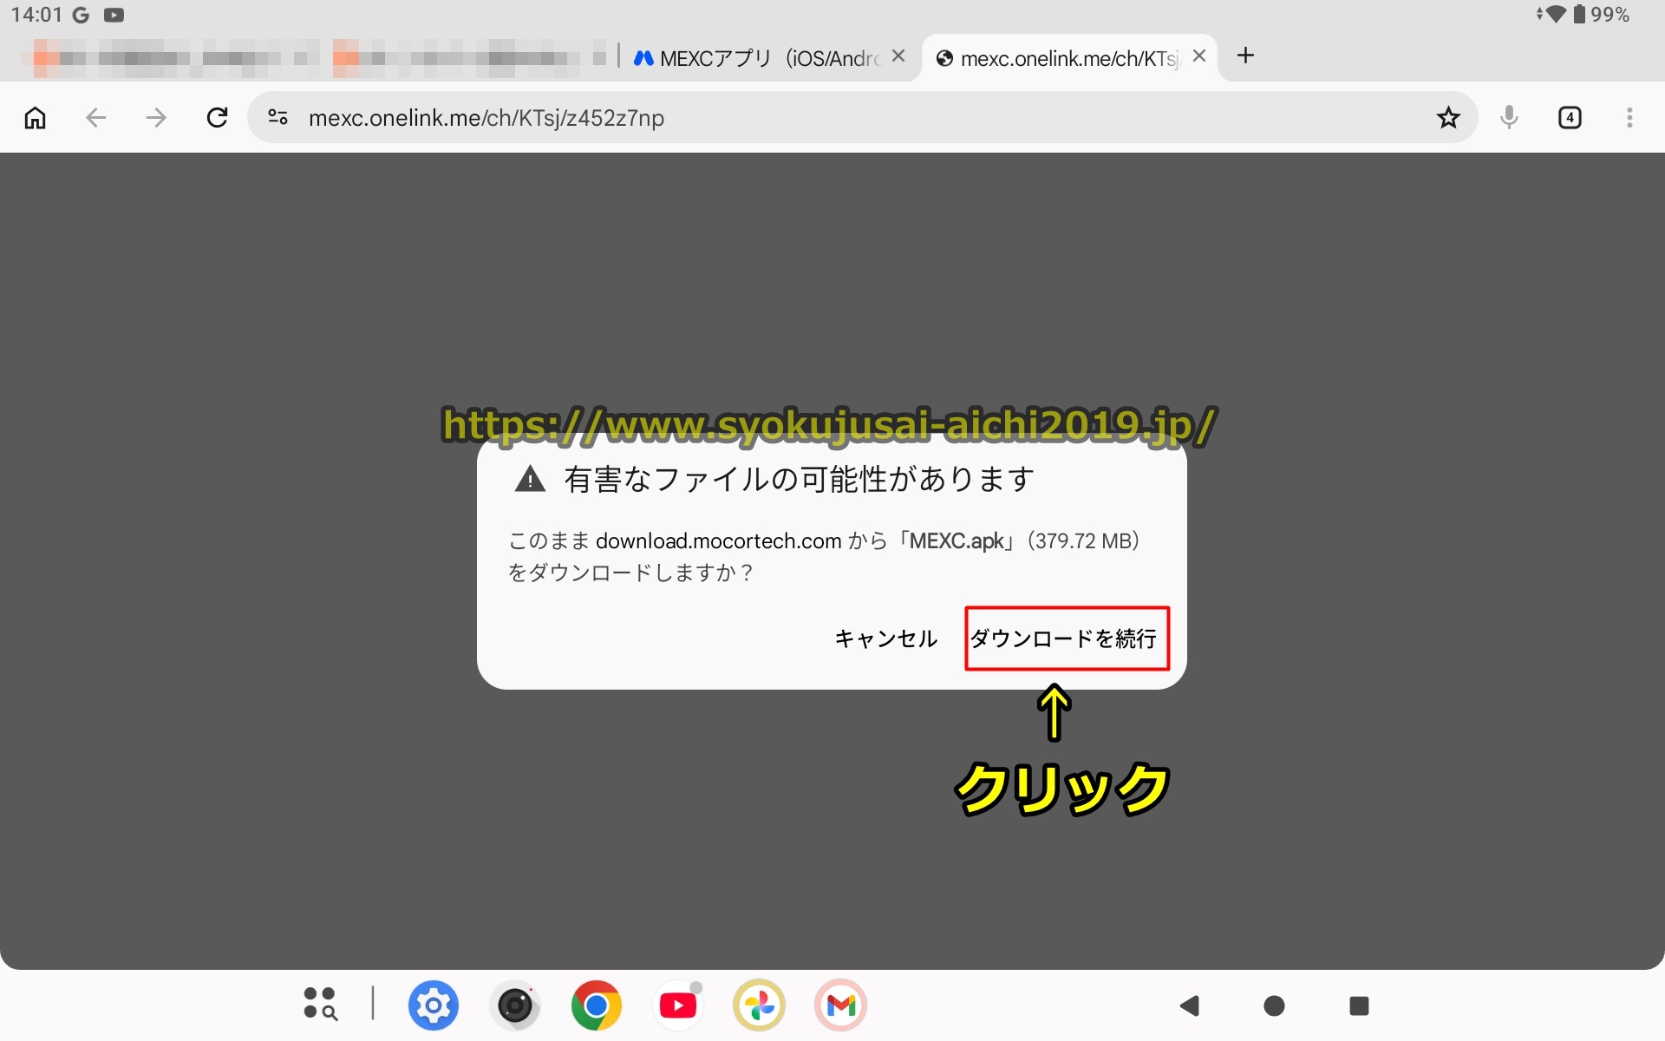
Task: Tap the 14:01 clock in status bar
Action: coord(36,15)
